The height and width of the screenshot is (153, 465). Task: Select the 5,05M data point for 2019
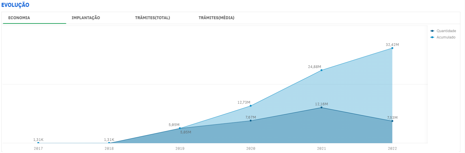(180, 128)
